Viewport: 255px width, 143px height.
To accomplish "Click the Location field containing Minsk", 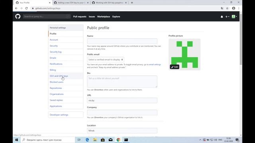I will coord(122,131).
